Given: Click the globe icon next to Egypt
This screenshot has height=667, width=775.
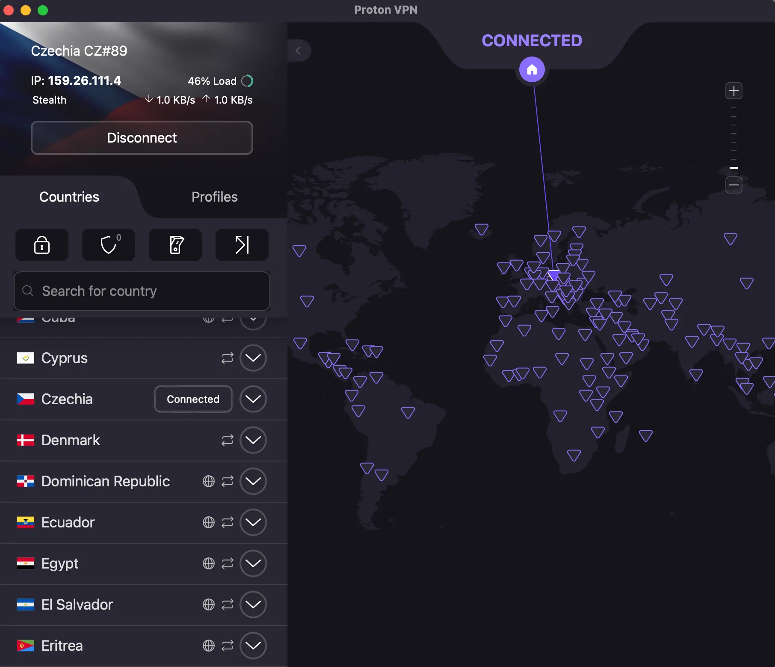Looking at the screenshot, I should point(208,563).
